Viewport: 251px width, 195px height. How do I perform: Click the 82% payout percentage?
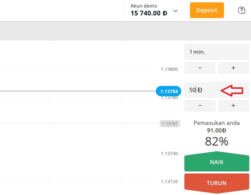tap(216, 142)
